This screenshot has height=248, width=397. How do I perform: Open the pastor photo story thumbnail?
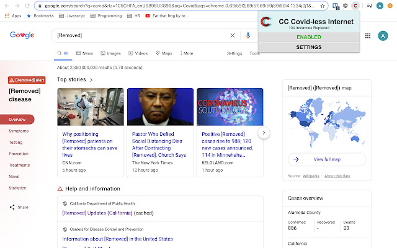point(160,107)
